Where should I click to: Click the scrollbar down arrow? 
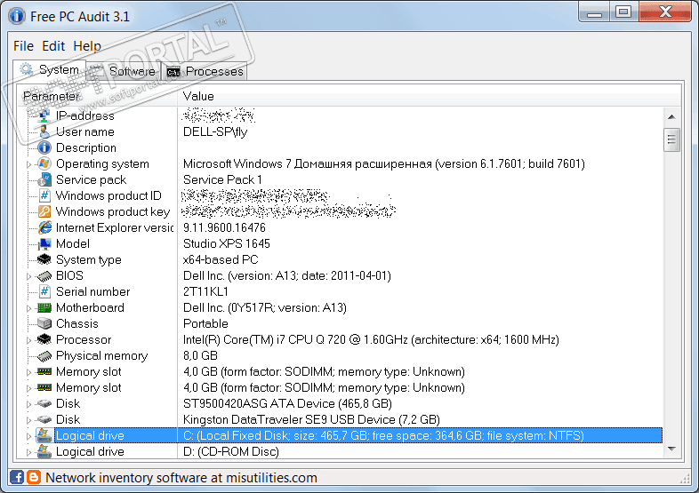tap(671, 449)
